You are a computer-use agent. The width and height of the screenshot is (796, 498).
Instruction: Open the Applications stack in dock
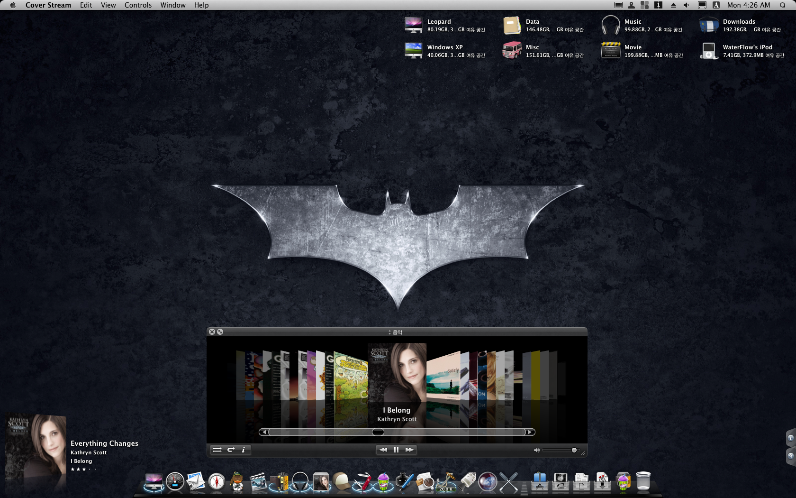pyautogui.click(x=540, y=481)
